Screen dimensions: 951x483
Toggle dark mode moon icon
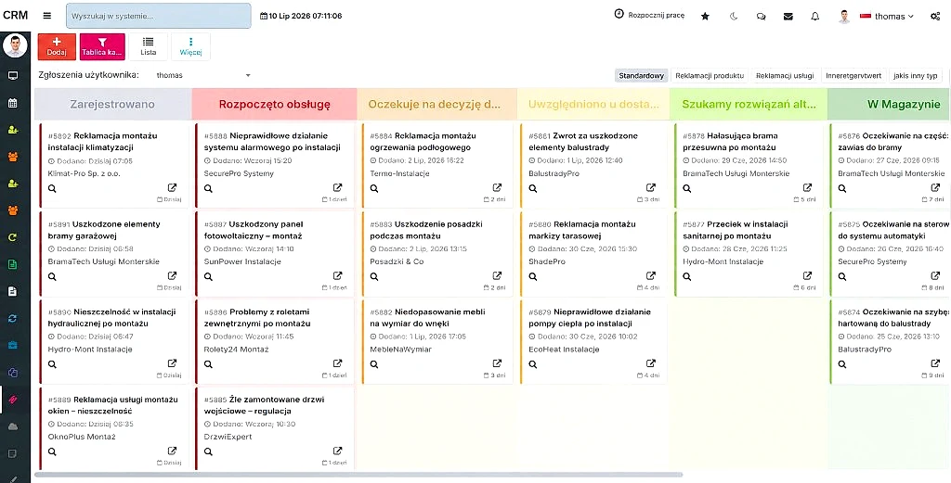pyautogui.click(x=734, y=17)
